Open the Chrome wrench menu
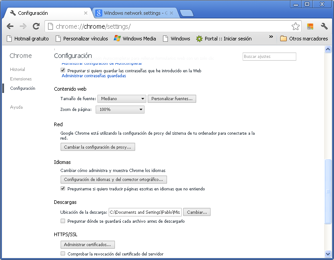The width and height of the screenshot is (334, 260). [x=324, y=26]
